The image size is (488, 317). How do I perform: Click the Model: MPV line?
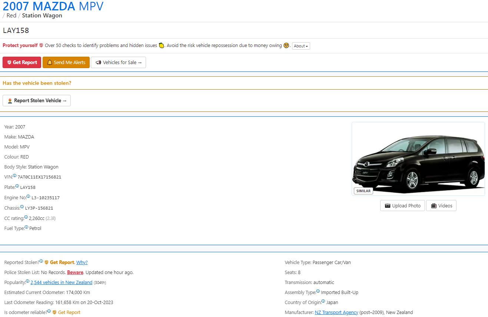click(17, 147)
